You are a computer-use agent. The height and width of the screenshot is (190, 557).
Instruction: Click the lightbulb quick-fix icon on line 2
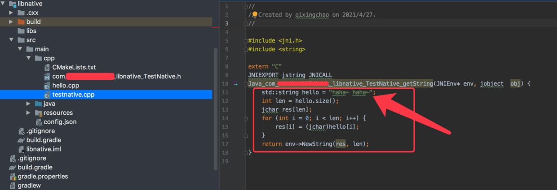255,14
